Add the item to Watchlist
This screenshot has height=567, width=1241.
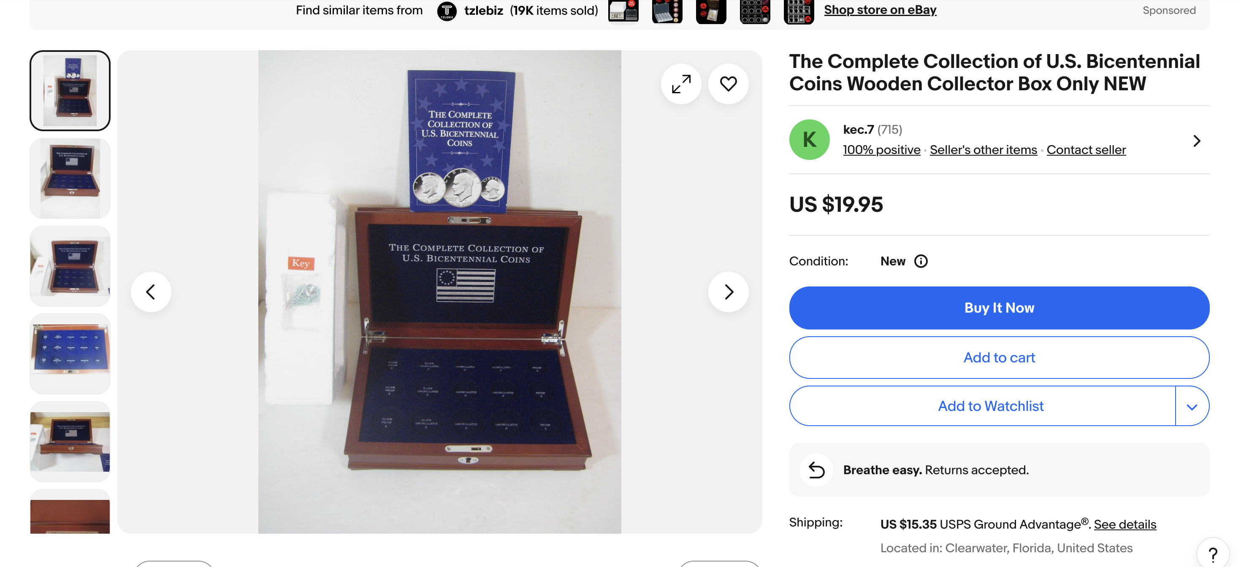pos(982,406)
